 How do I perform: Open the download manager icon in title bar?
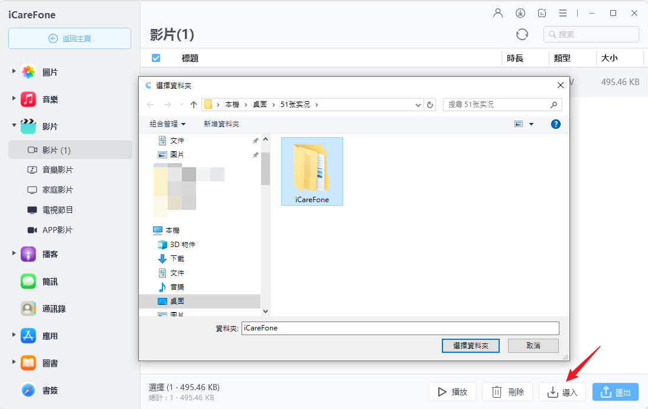[520, 13]
